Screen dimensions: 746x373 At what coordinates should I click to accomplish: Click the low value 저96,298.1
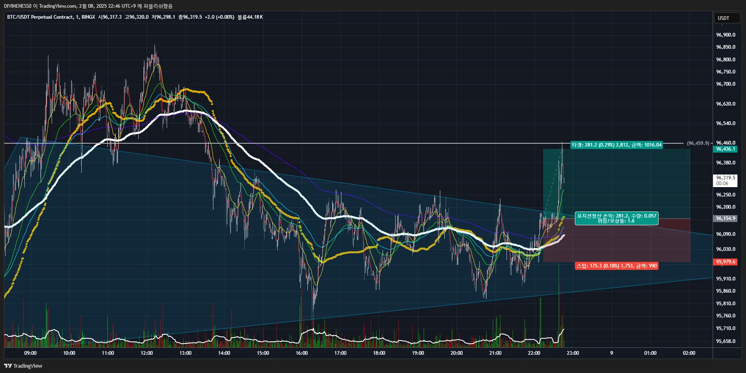163,17
